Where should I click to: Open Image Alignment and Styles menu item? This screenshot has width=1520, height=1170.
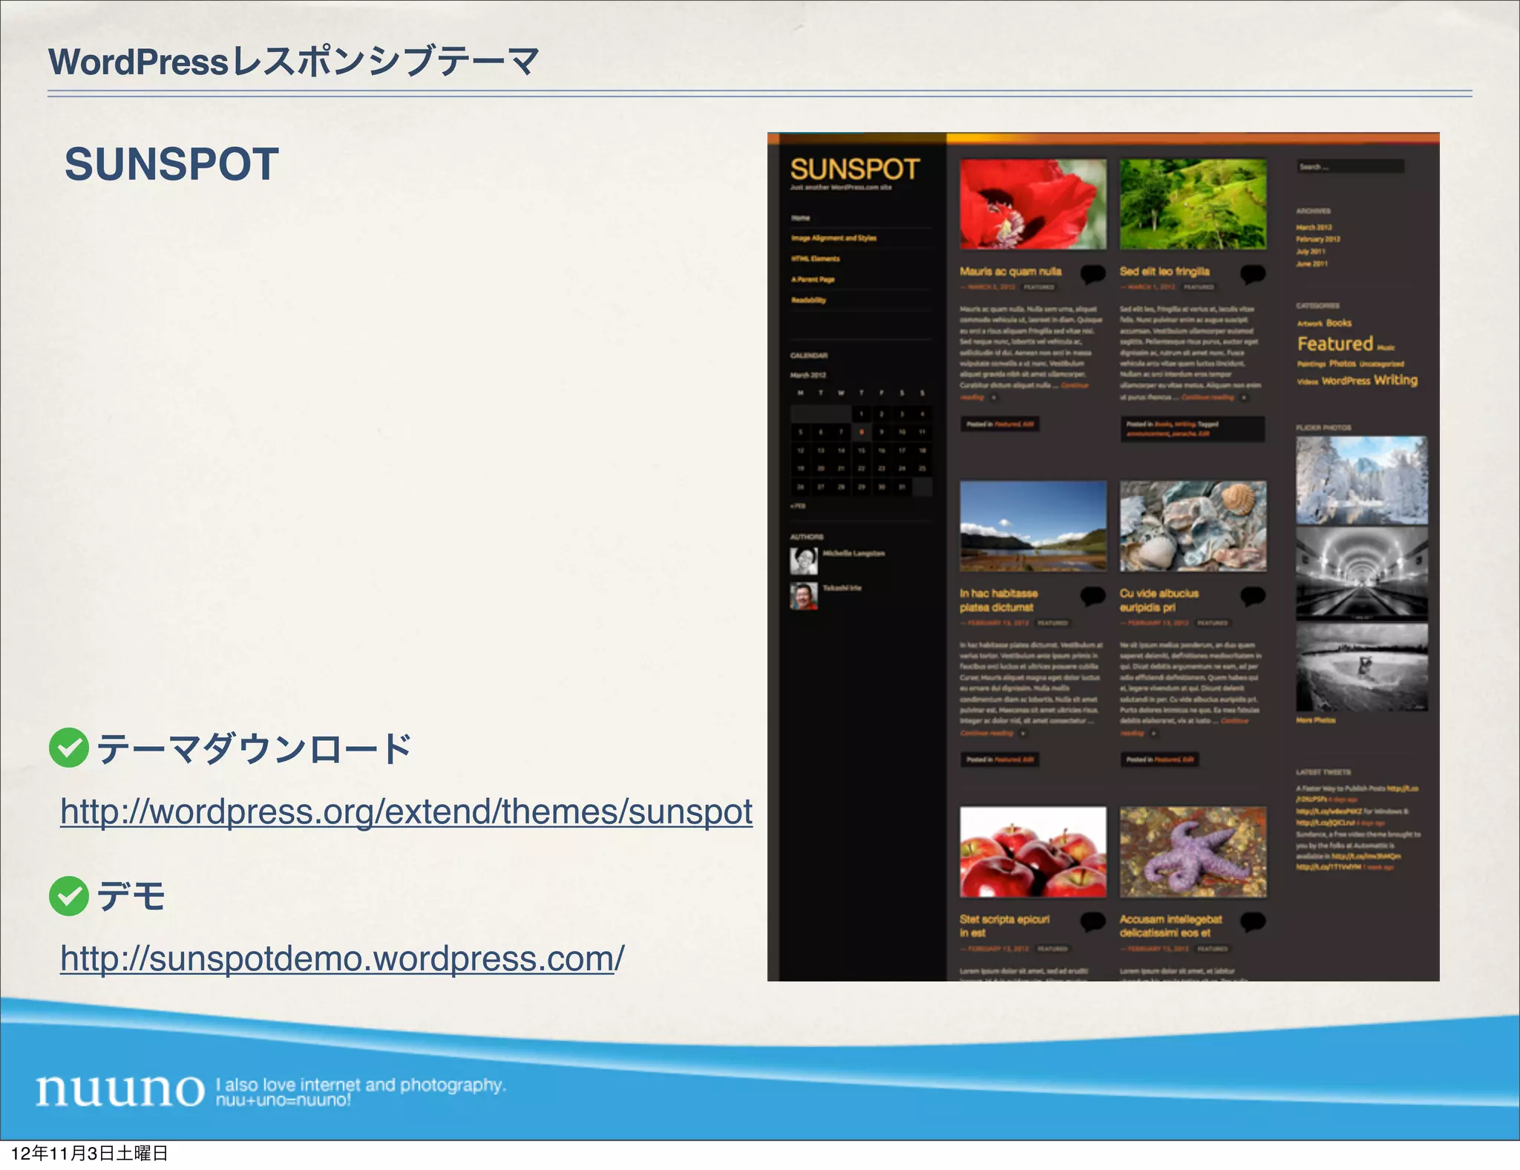(833, 238)
